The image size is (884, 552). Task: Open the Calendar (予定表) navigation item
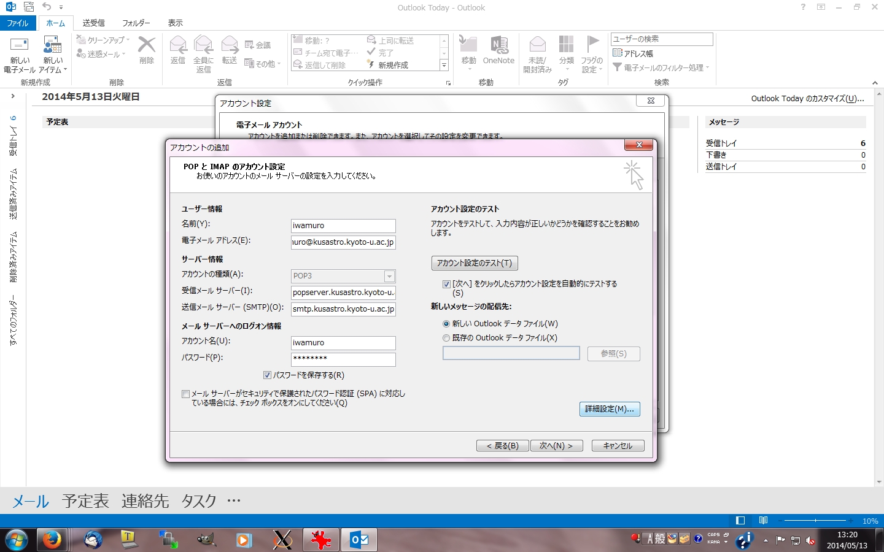pyautogui.click(x=85, y=500)
